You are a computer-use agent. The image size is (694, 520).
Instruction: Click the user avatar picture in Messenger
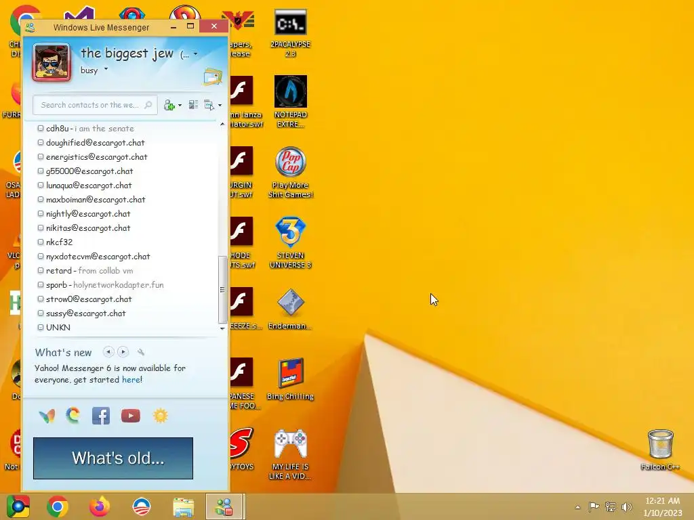point(52,62)
